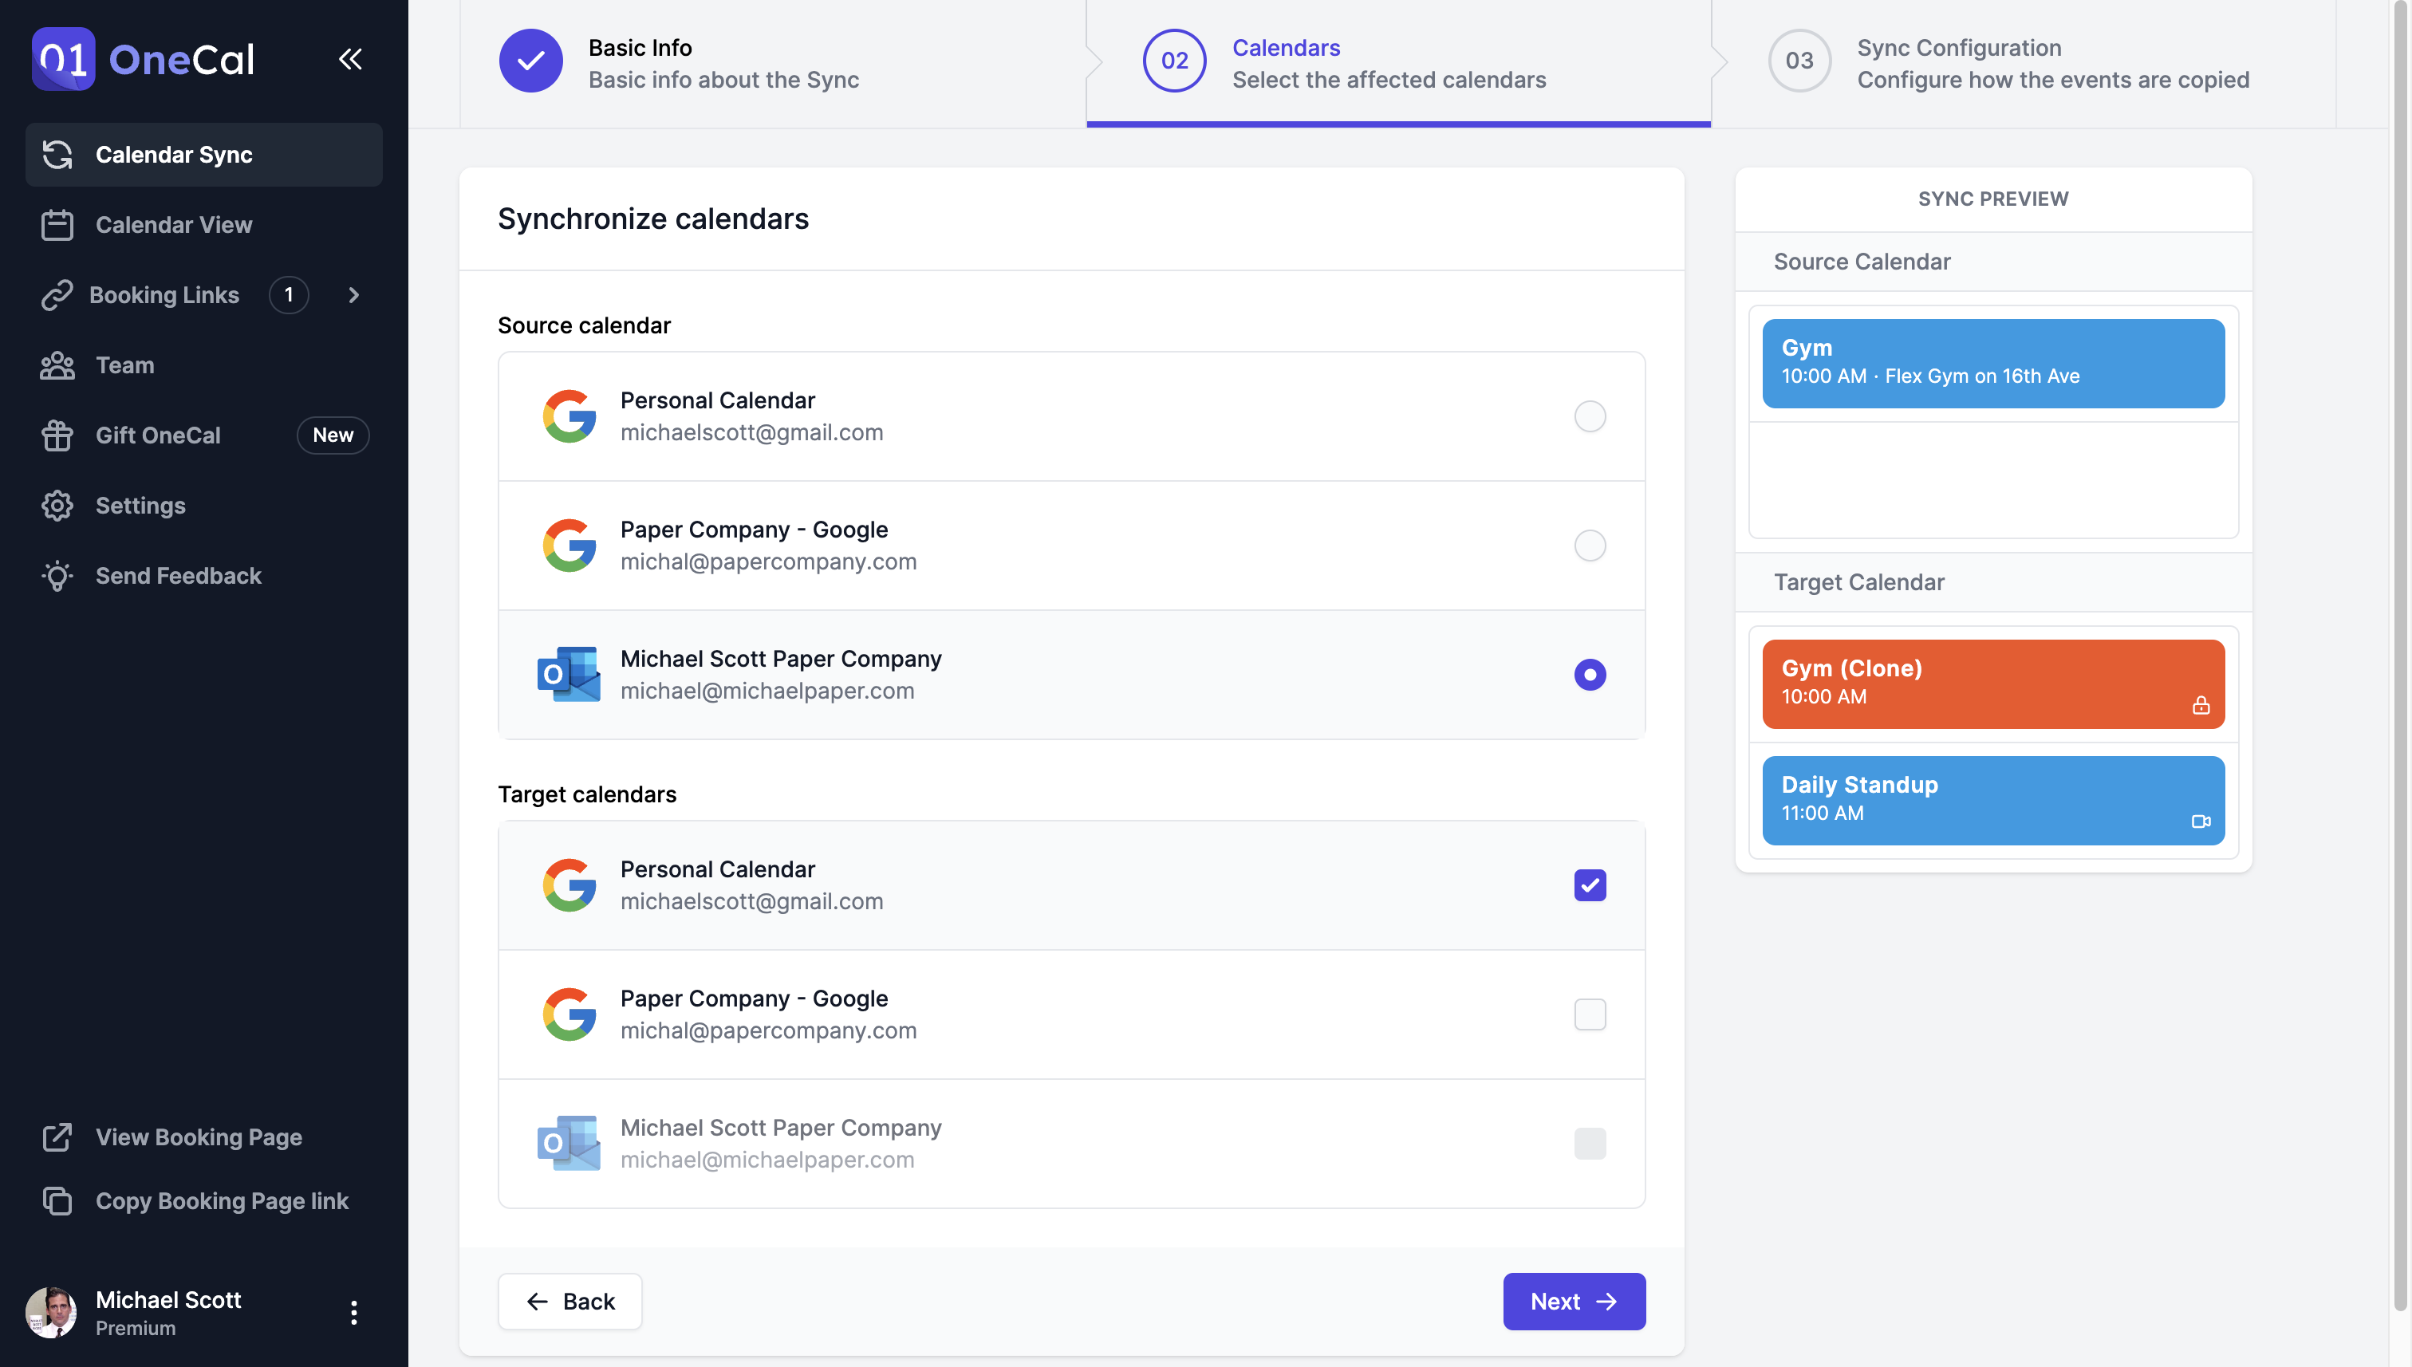Screen dimensions: 2412x1367
Task: Collapse the sidebar with the double-chevron
Action: click(350, 58)
